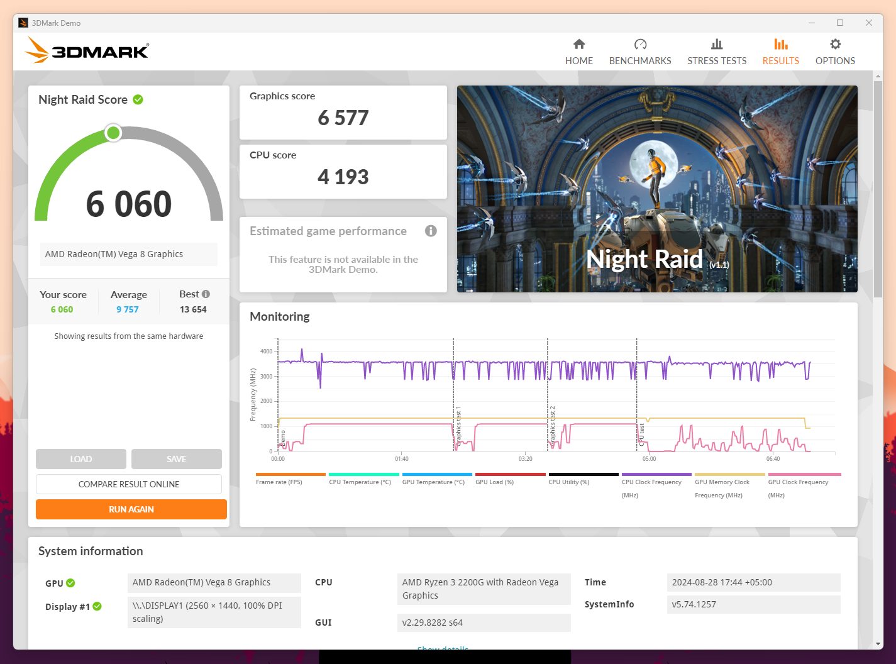Click the green check next to Display #1

coord(97,606)
